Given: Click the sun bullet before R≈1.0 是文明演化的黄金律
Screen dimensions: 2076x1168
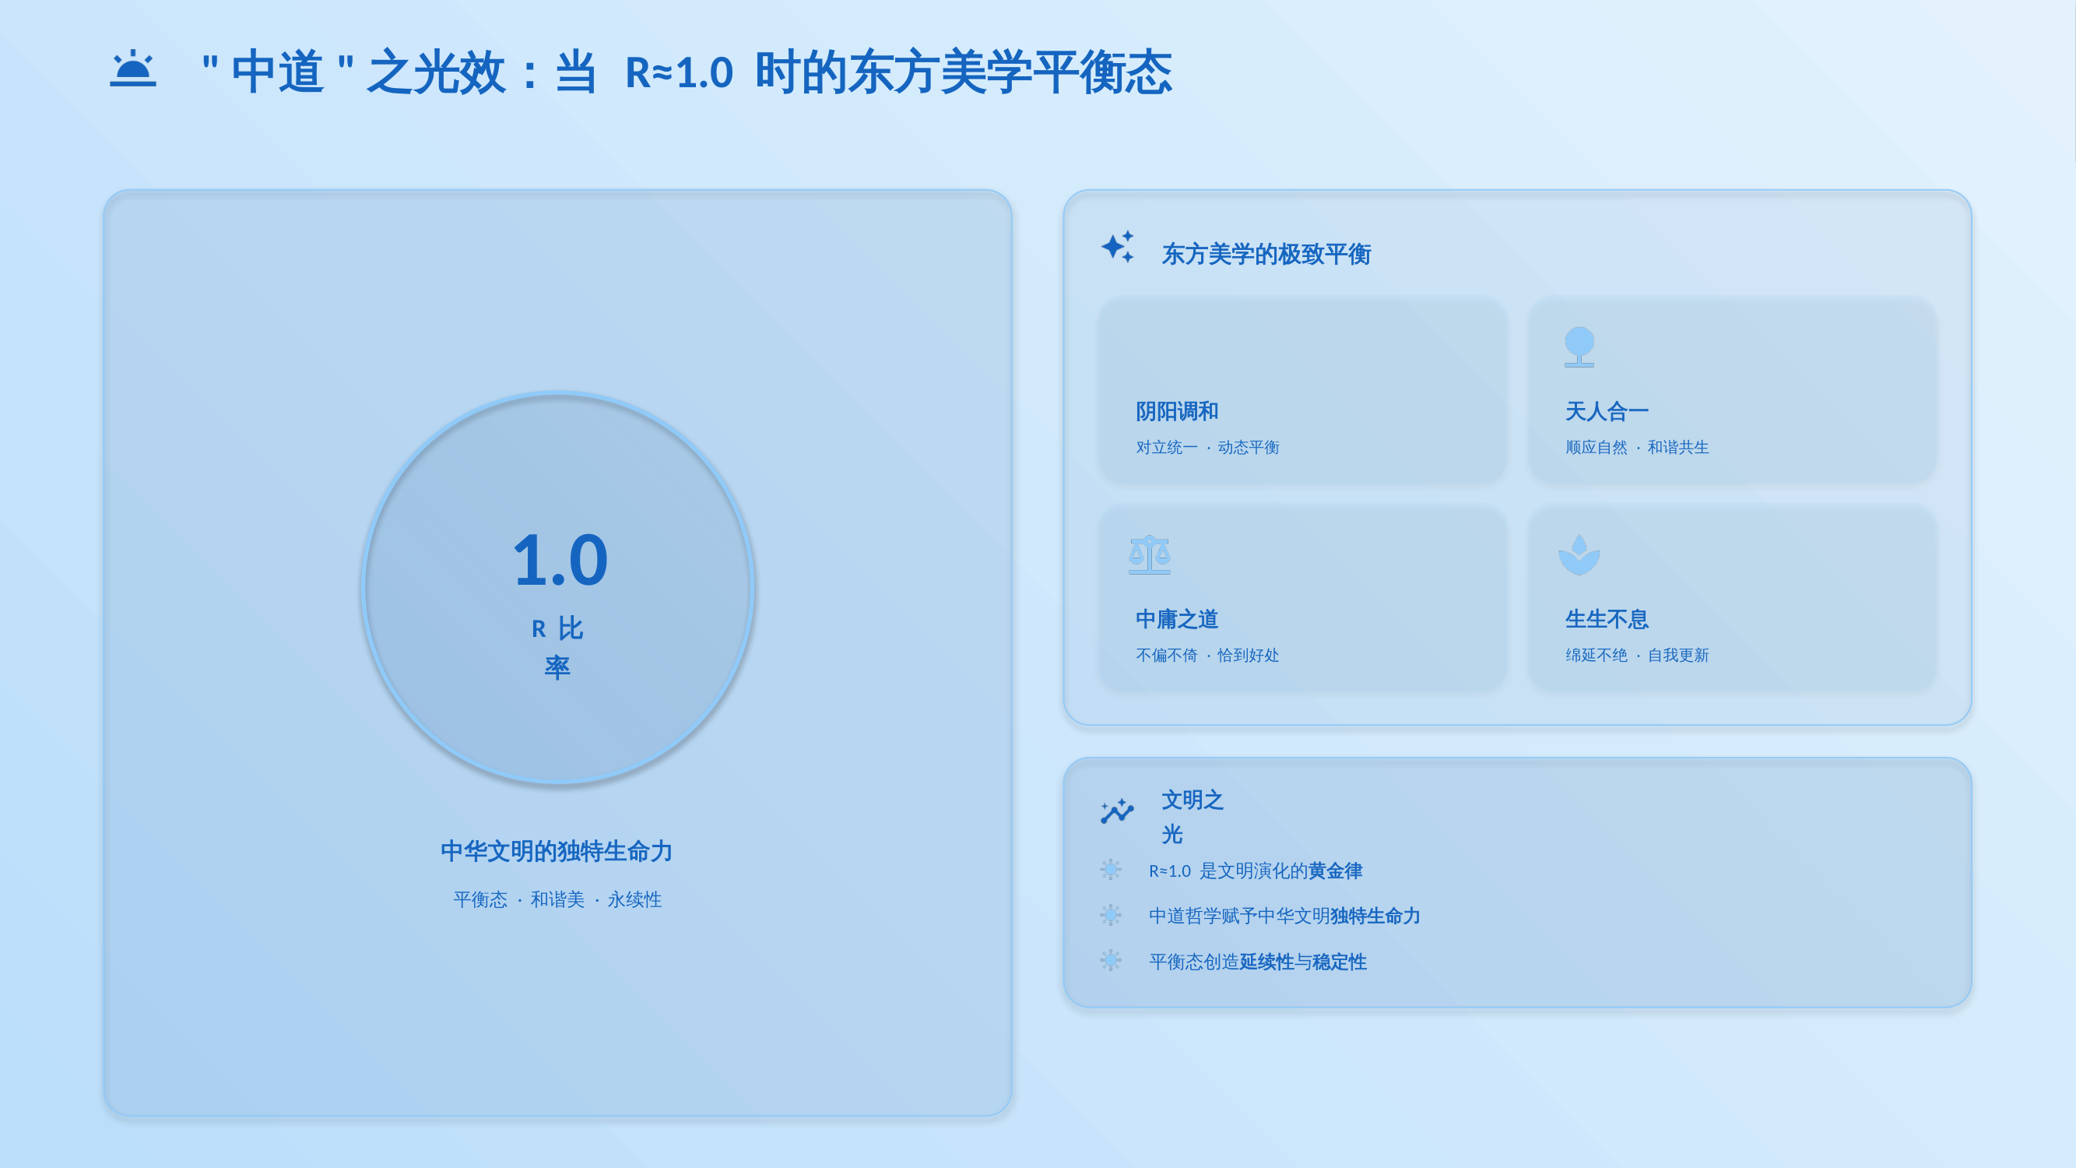Looking at the screenshot, I should [1111, 870].
